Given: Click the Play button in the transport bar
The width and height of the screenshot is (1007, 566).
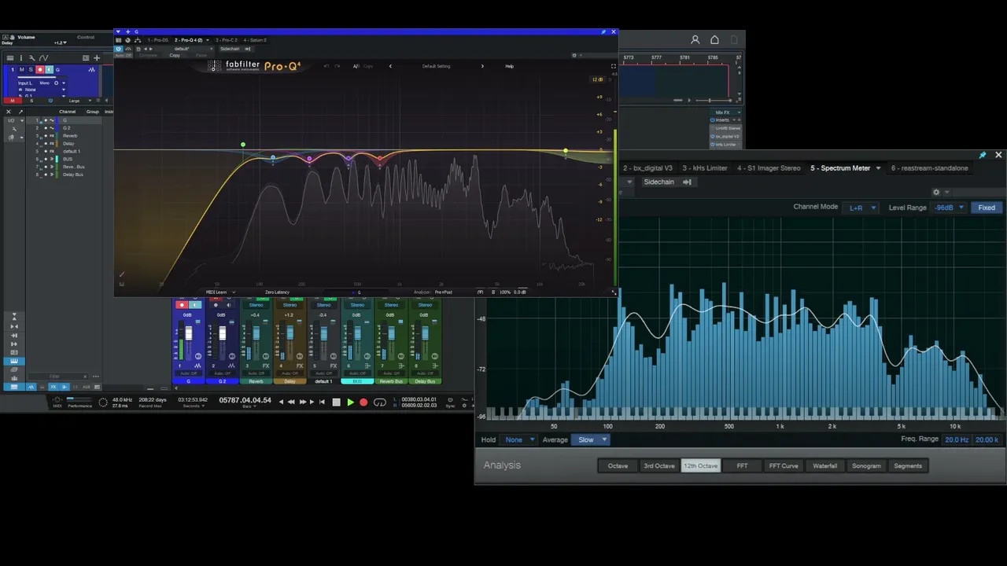Looking at the screenshot, I should pyautogui.click(x=350, y=402).
